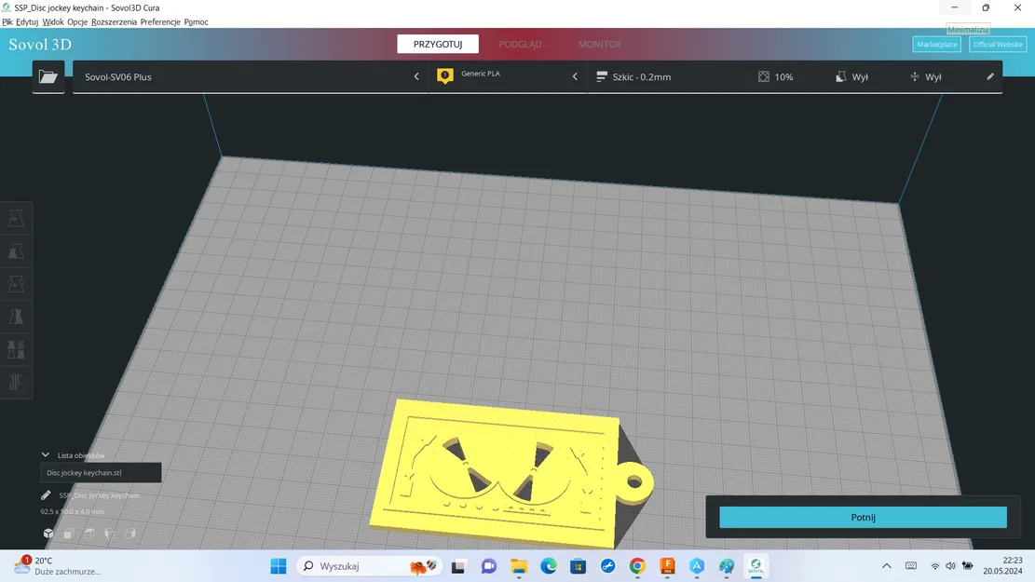Click the support Wył icon

tap(840, 76)
